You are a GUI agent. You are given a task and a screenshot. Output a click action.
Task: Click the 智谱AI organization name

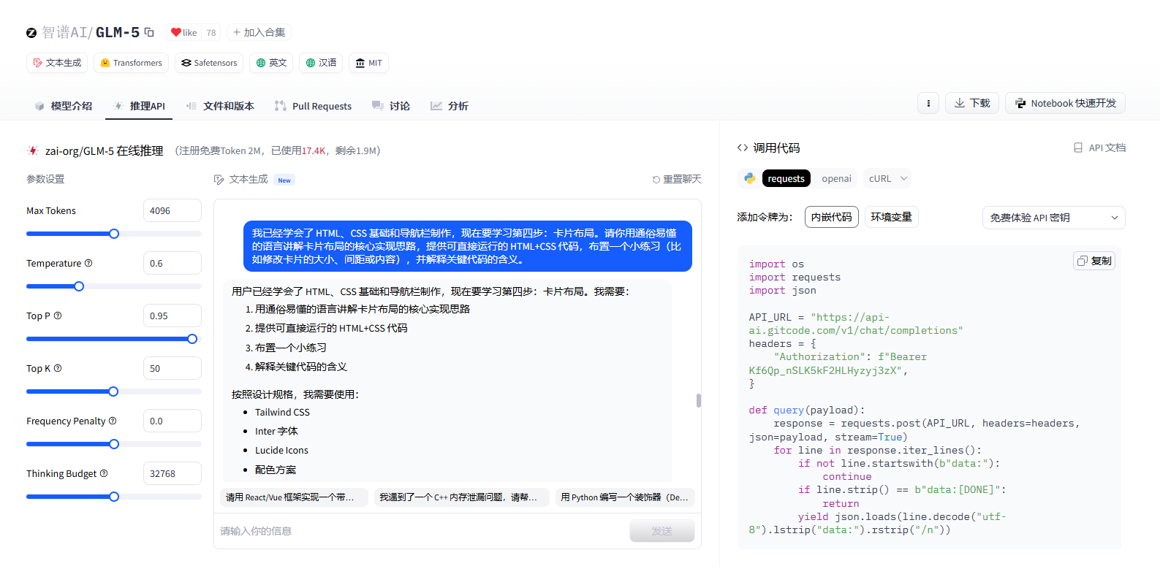pyautogui.click(x=64, y=32)
